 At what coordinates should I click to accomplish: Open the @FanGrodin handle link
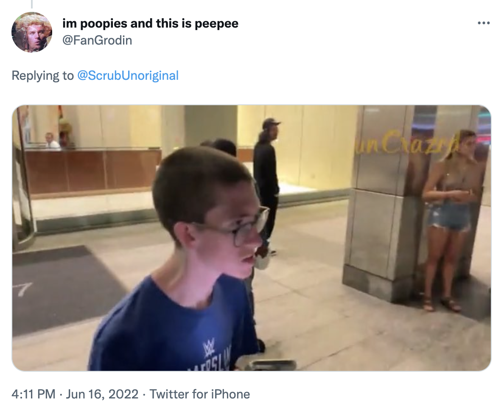(x=97, y=40)
